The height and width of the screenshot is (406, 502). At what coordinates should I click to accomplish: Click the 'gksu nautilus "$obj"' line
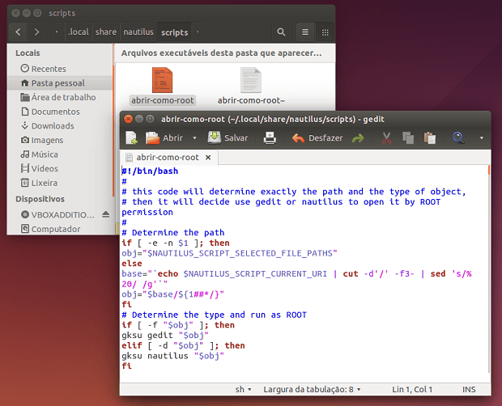pyautogui.click(x=173, y=356)
